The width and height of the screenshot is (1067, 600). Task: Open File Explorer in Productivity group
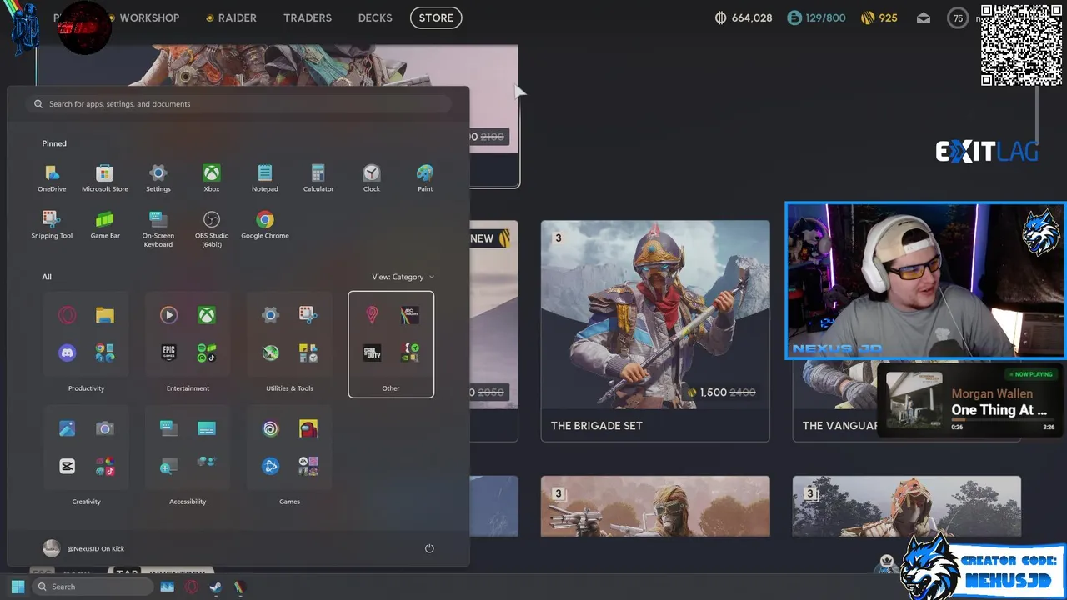pos(105,315)
